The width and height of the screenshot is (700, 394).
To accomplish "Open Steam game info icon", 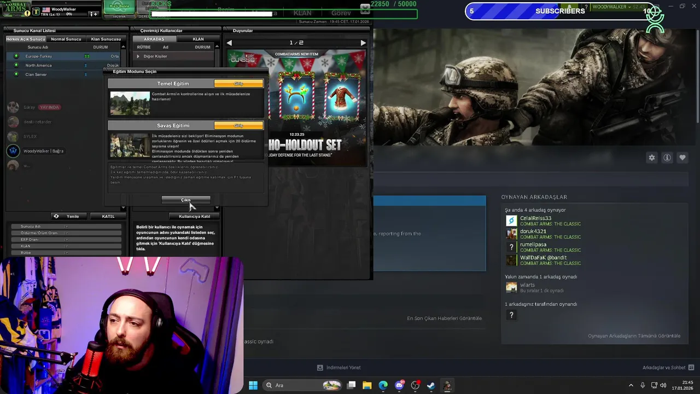I will pos(667,158).
